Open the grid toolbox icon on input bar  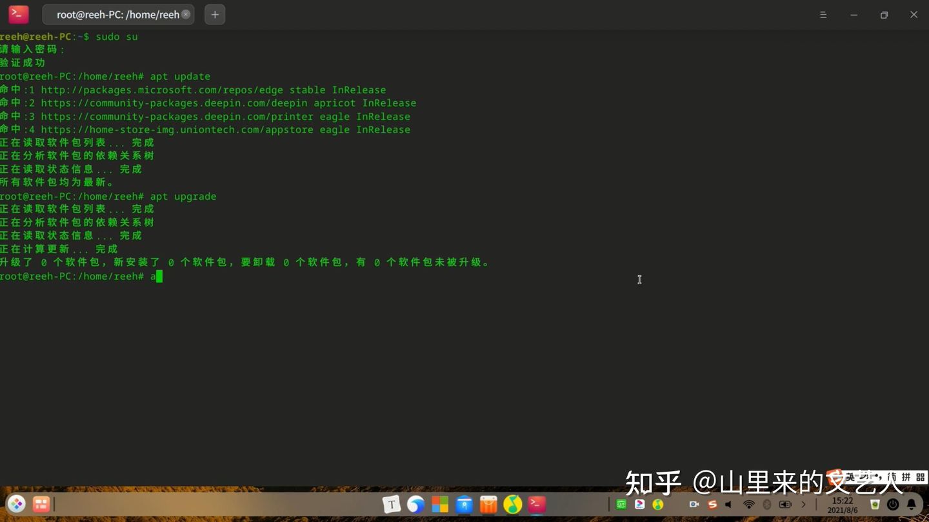[x=921, y=477]
